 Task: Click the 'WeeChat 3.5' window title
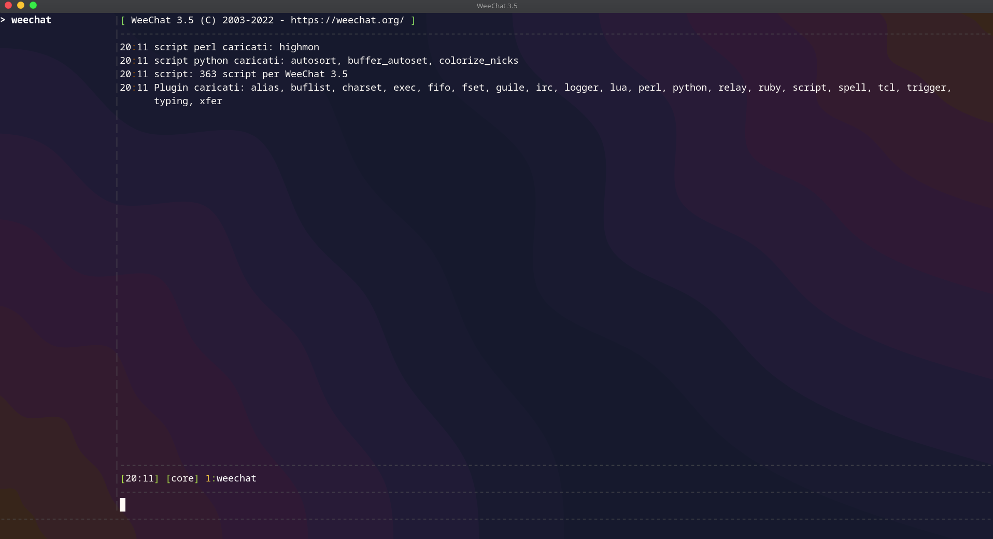496,6
